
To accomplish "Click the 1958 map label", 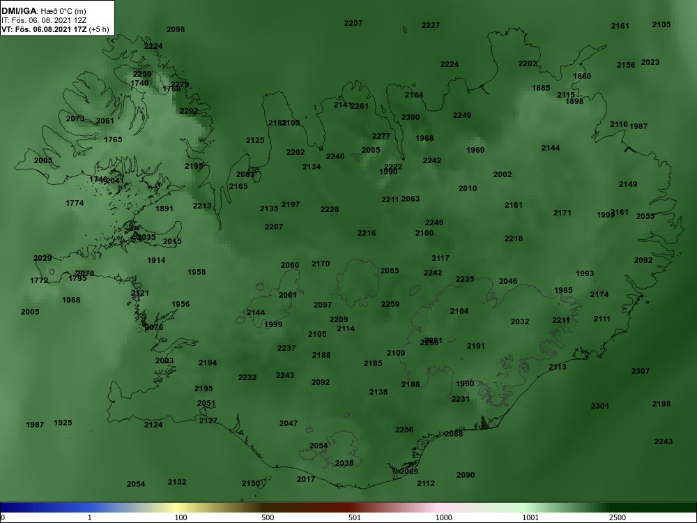I will 197,272.
